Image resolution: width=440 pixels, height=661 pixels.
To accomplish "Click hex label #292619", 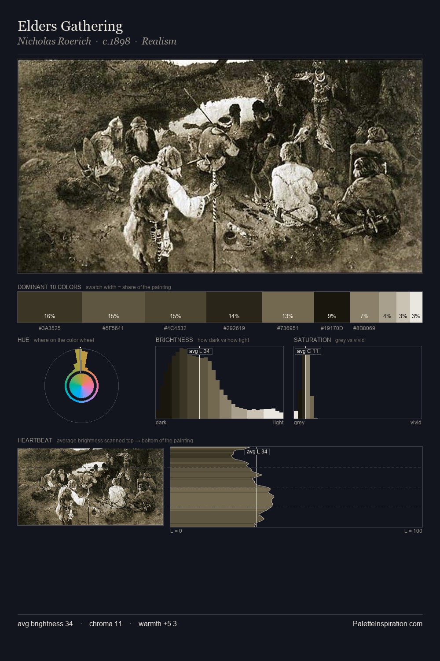I will pos(234,328).
